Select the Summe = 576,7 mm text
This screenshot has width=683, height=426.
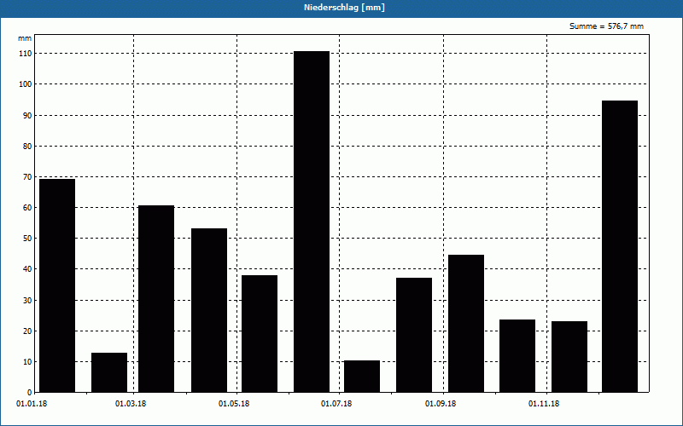(606, 26)
